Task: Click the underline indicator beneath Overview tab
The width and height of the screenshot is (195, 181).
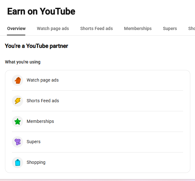Action: click(x=16, y=35)
